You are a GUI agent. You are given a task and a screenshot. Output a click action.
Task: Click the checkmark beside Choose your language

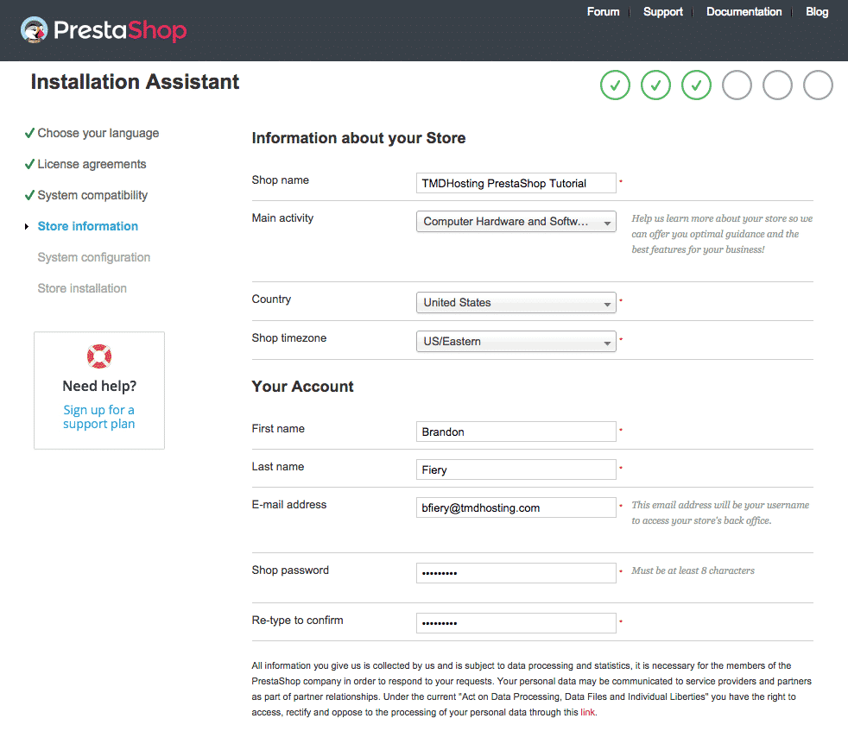click(x=31, y=132)
